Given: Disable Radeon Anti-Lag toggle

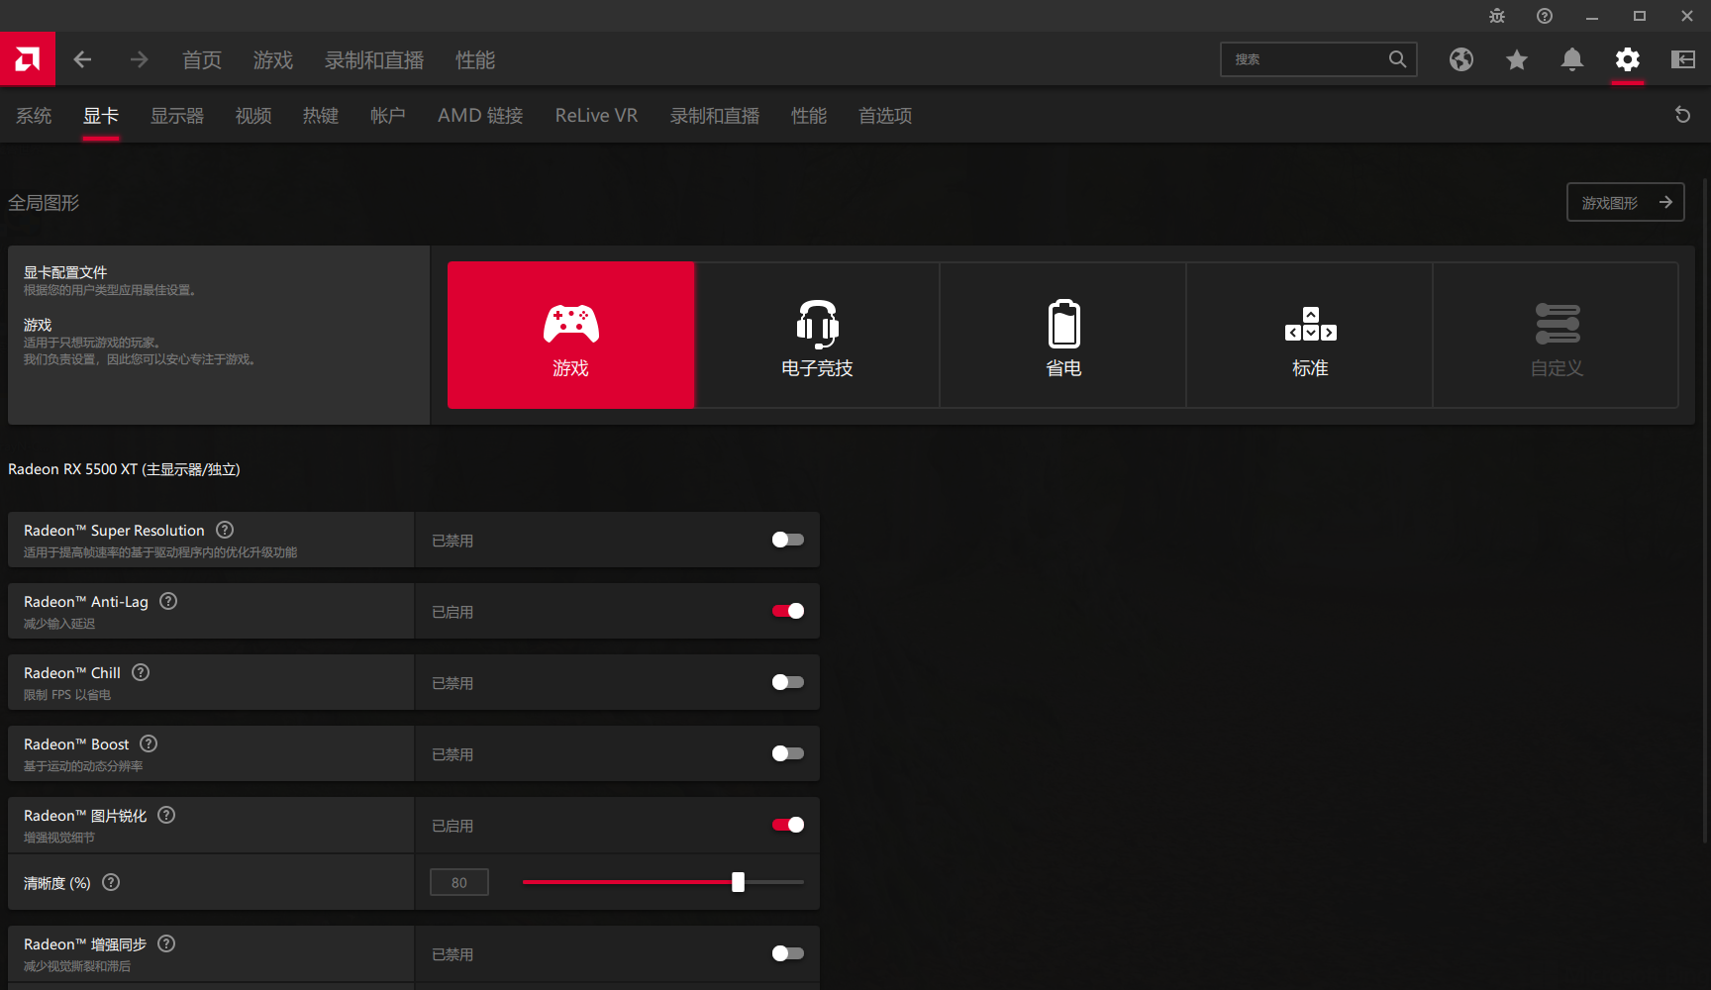Looking at the screenshot, I should [x=788, y=611].
